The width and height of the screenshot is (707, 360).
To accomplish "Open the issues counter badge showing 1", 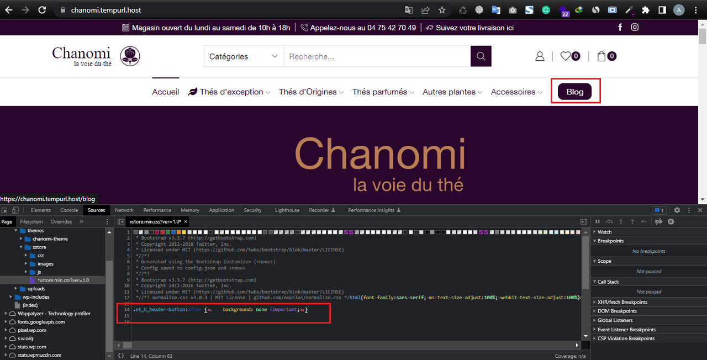I will click(x=658, y=210).
